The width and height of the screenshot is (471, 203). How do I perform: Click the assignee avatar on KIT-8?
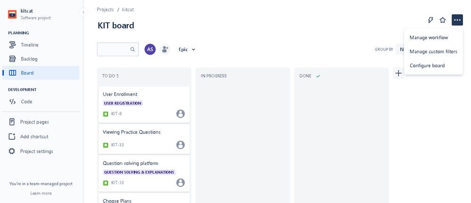(x=180, y=114)
